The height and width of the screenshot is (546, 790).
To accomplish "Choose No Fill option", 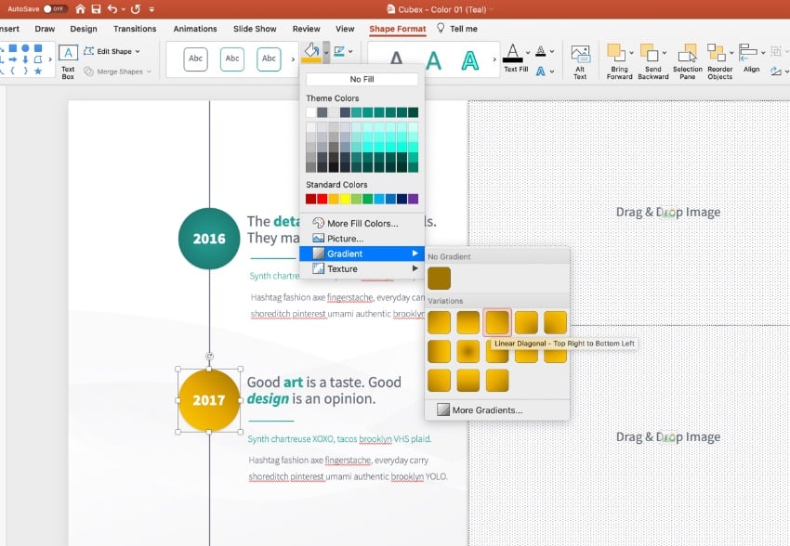I will point(362,80).
